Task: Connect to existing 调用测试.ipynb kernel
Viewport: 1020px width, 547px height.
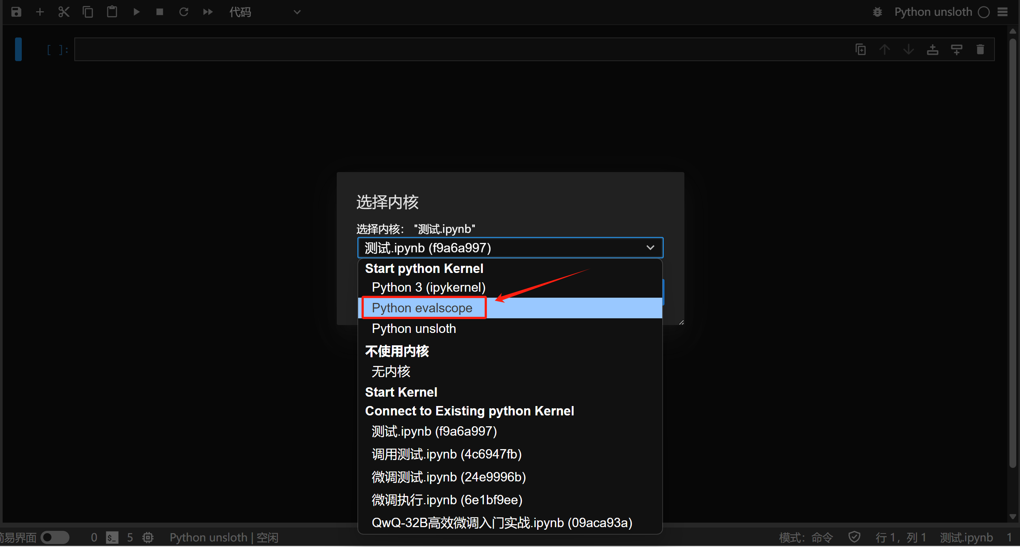Action: [x=446, y=454]
